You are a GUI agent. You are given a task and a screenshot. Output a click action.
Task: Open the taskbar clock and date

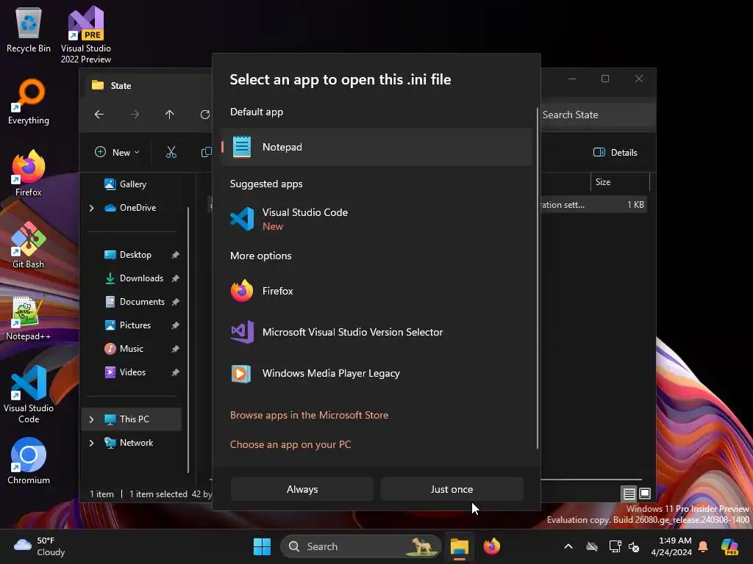(x=671, y=546)
